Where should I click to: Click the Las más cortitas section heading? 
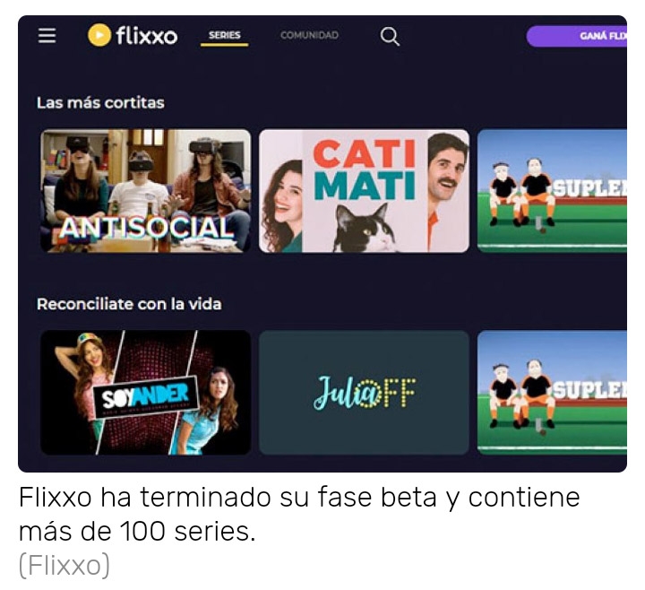click(x=100, y=103)
